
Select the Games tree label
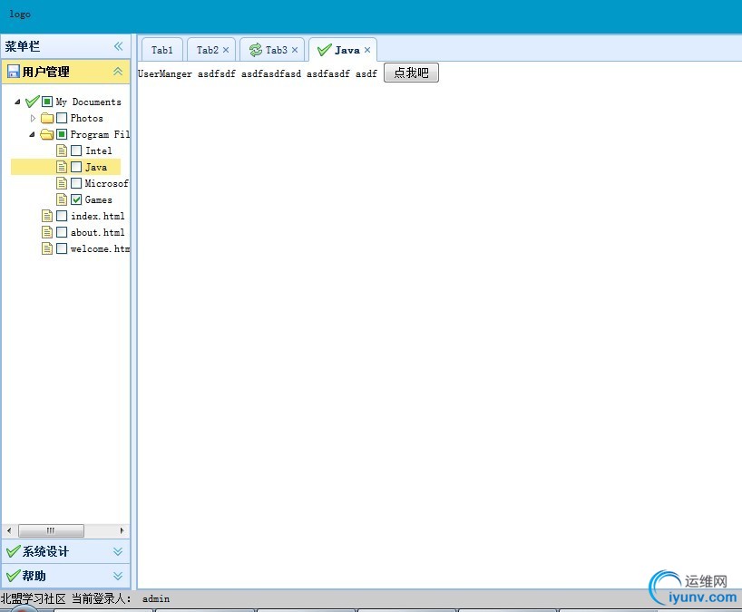(x=99, y=199)
